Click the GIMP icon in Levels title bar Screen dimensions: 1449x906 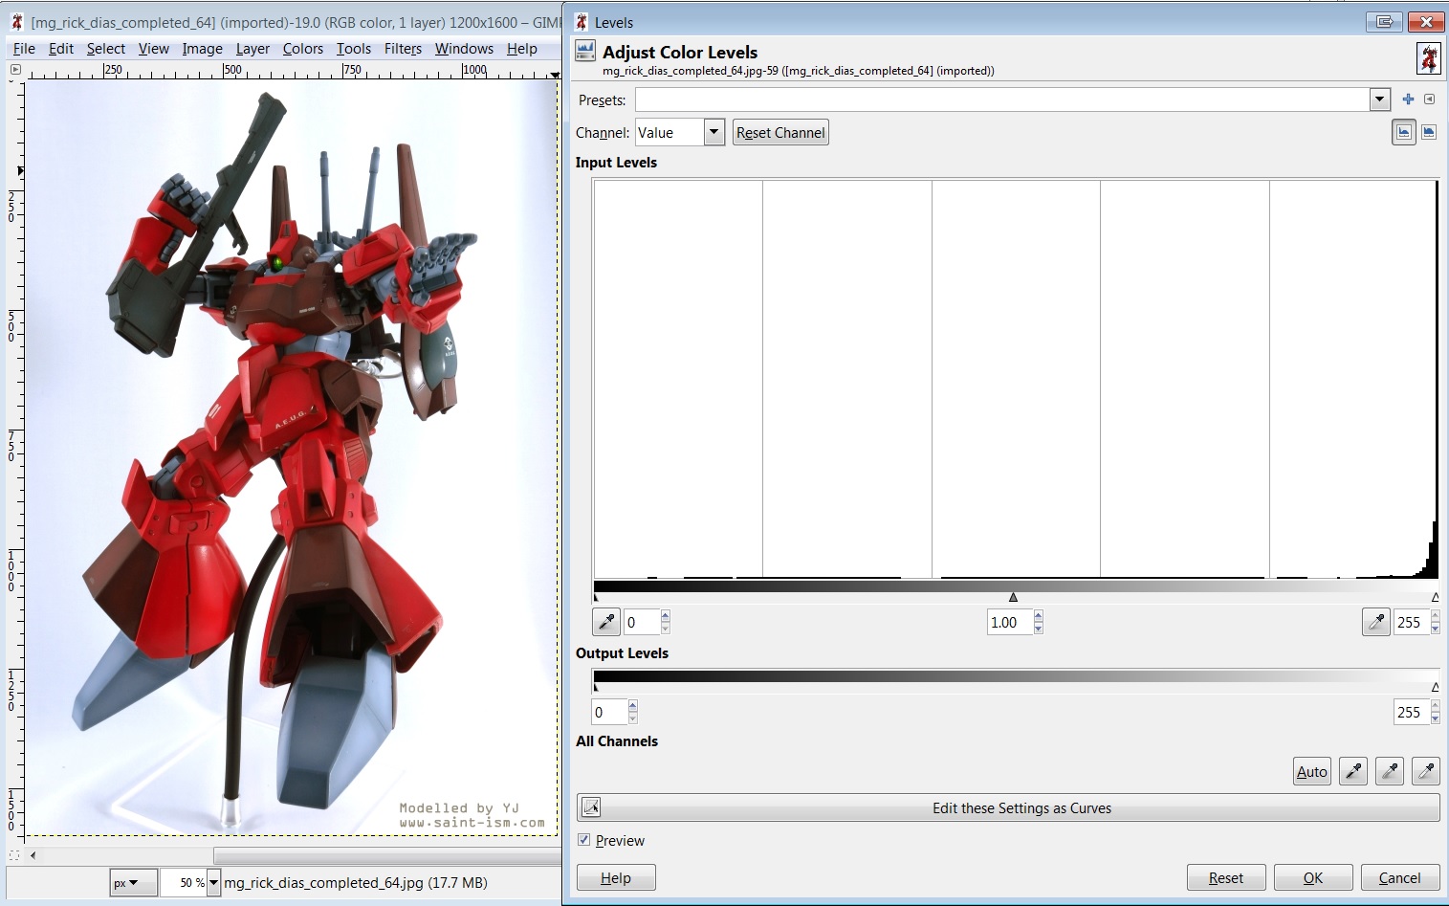(x=581, y=22)
